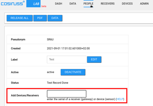Focus the Label text field
Image resolution: width=153 pixels, height=106 pixels.
coord(67,60)
